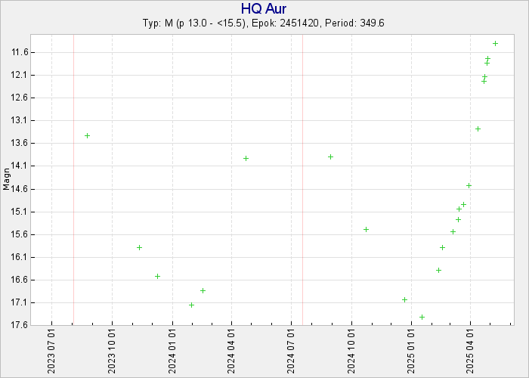Click the 14.1 y-axis tick label
Image resolution: width=529 pixels, height=378 pixels.
point(20,166)
